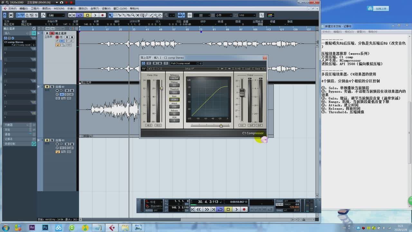Open 设备 menu in Cubase
Image resolution: width=412 pixels, height=232 pixels.
pyautogui.click(x=106, y=8)
